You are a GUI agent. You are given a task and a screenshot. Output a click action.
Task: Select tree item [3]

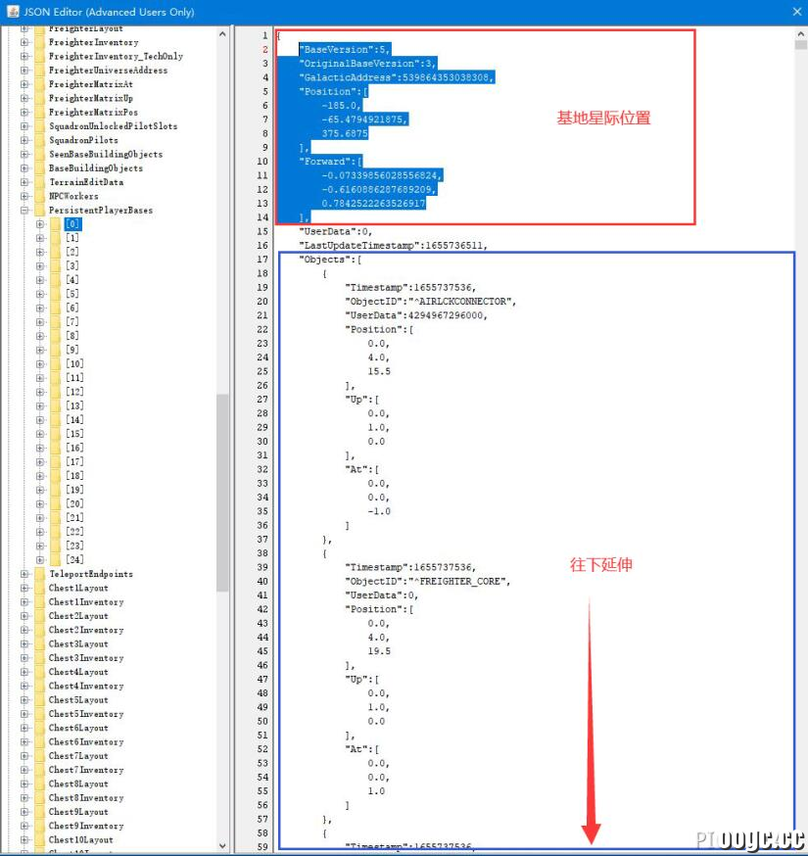pos(72,265)
